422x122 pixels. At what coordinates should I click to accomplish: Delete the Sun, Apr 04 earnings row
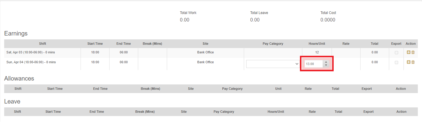(413, 62)
